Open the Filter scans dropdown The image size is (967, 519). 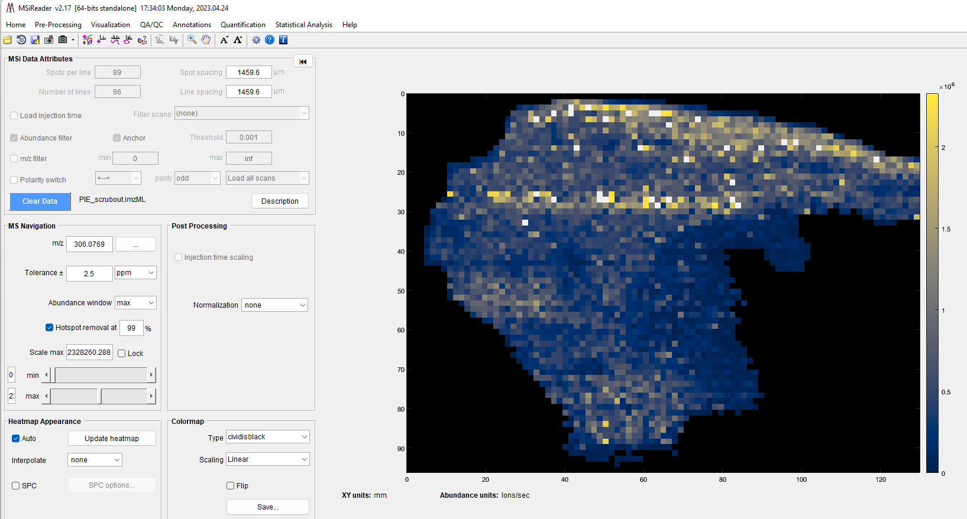coord(241,113)
